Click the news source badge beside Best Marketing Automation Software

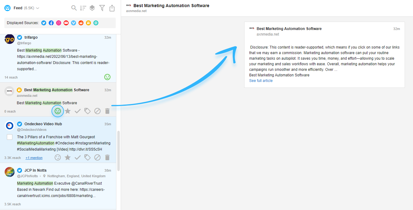tap(19, 90)
